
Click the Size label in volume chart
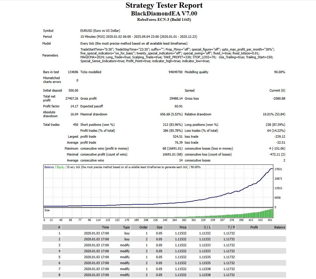coord(47,210)
